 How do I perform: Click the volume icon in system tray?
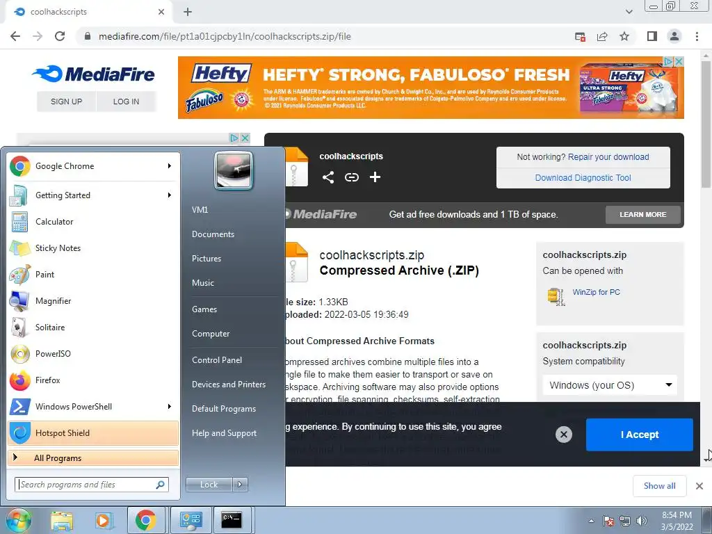(x=642, y=521)
